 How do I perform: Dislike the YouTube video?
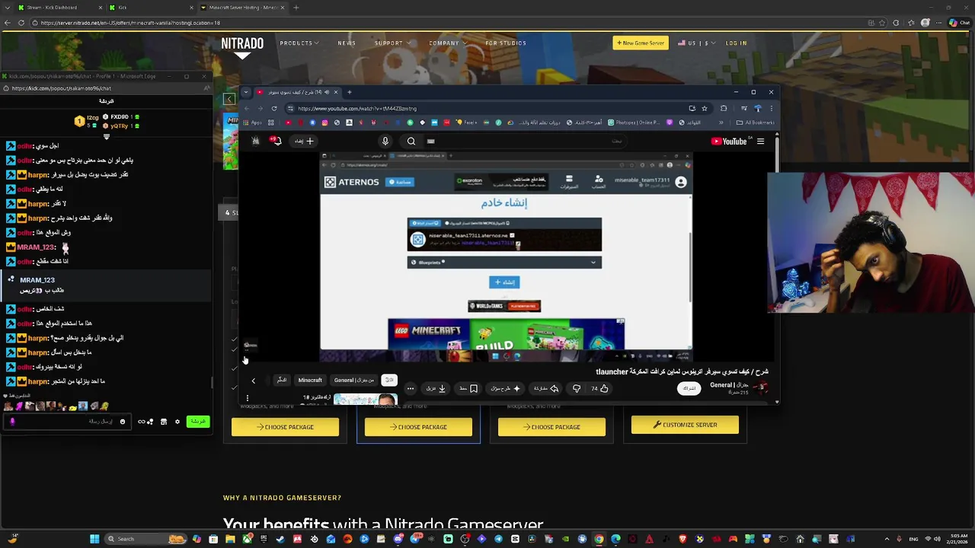pos(577,388)
